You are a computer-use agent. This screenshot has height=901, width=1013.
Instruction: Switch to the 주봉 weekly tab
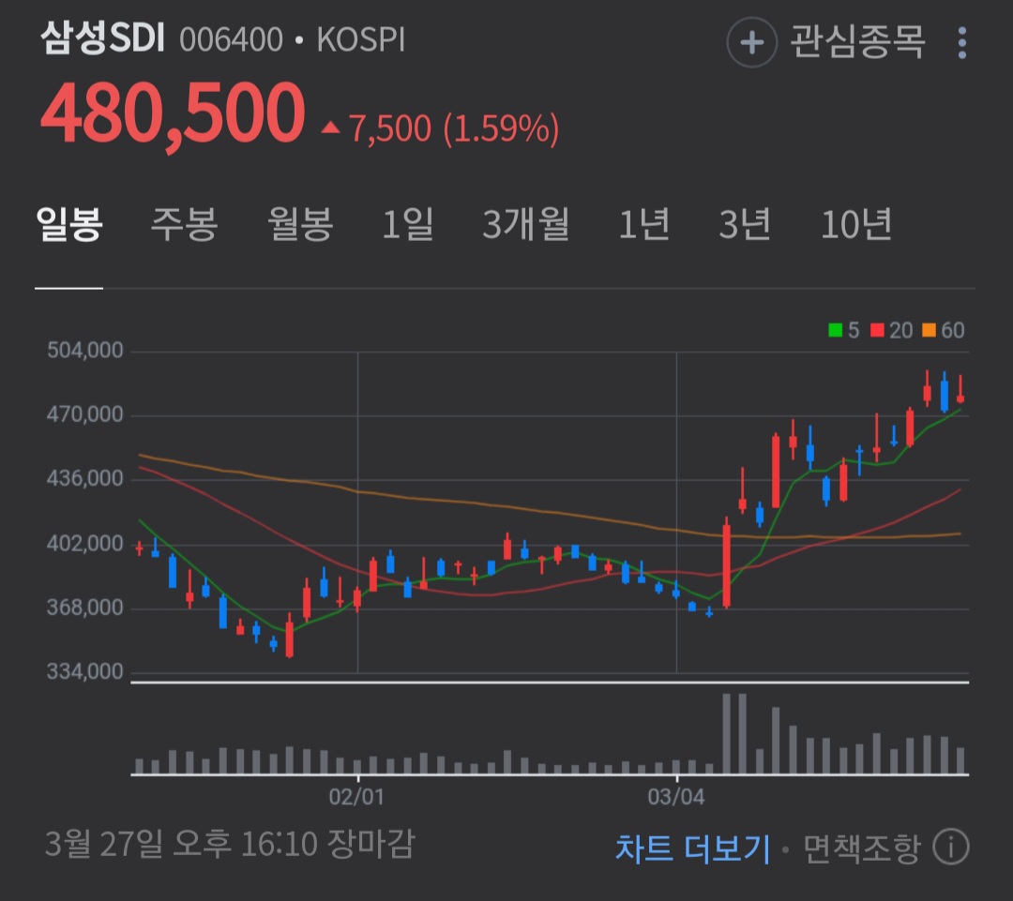click(x=184, y=225)
